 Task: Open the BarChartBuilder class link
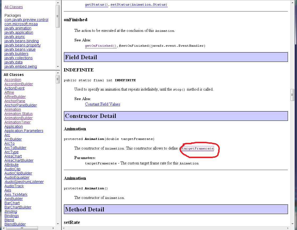(x=18, y=207)
